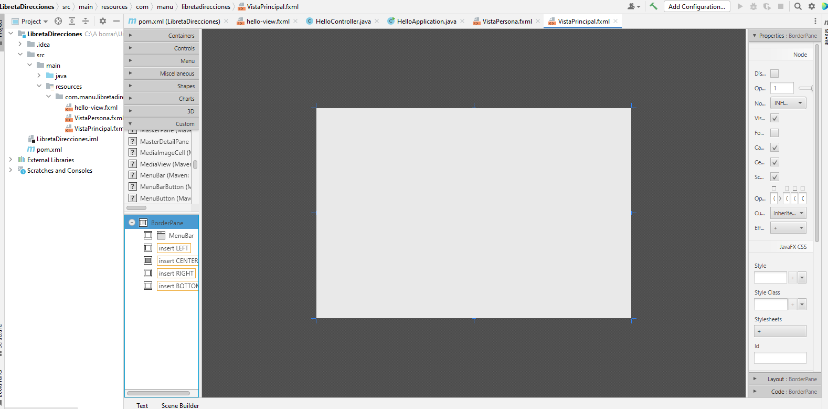Open the Project view selector dropdown
This screenshot has width=828, height=409.
30,21
